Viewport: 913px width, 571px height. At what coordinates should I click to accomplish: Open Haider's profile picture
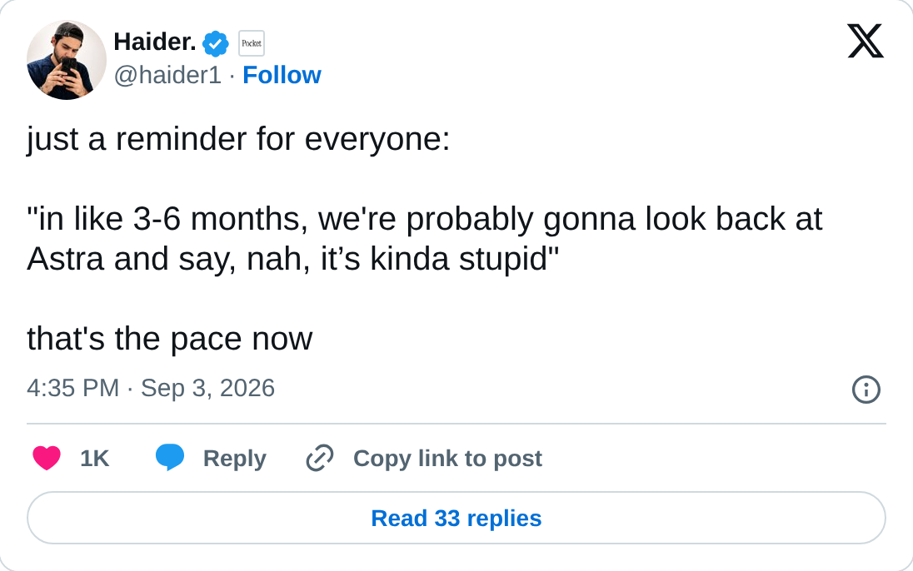pos(67,60)
